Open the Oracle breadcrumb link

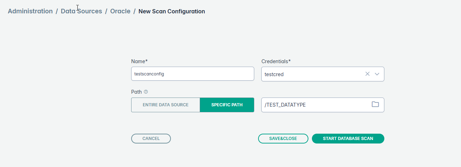point(120,11)
